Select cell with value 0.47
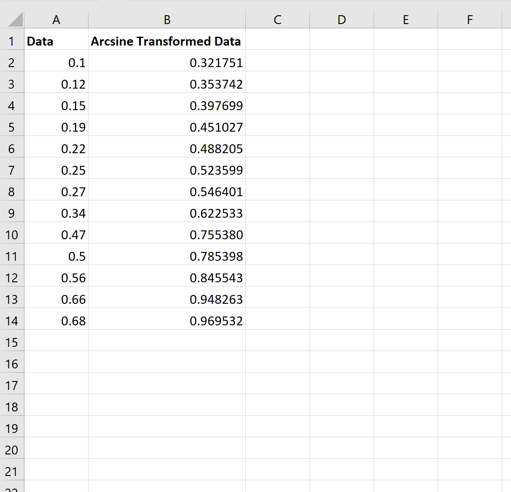The image size is (511, 492). (56, 235)
